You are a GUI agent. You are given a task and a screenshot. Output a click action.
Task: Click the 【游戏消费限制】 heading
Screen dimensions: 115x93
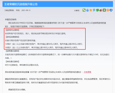pos(13,37)
